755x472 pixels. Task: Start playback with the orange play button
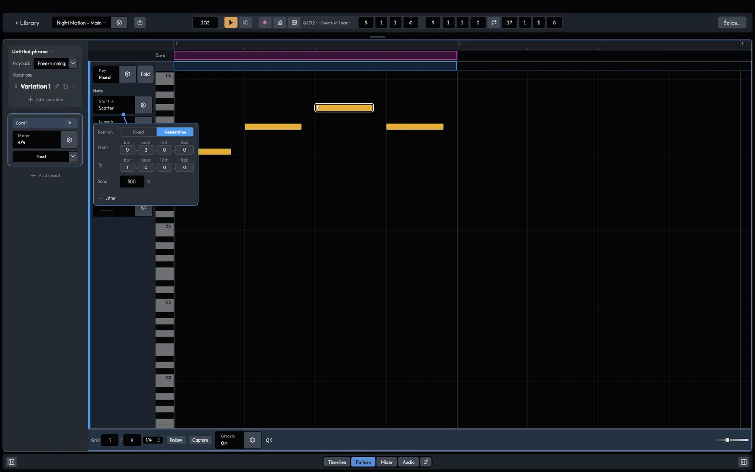click(x=231, y=23)
